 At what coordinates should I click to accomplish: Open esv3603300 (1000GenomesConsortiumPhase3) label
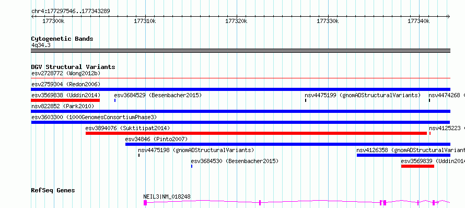coord(94,117)
